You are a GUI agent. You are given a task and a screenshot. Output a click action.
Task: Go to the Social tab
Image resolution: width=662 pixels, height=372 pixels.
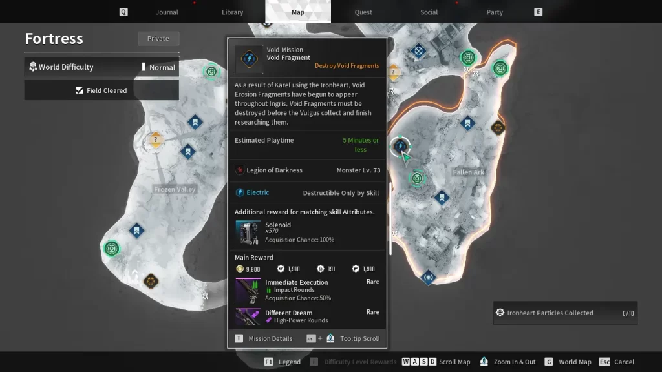coord(429,12)
